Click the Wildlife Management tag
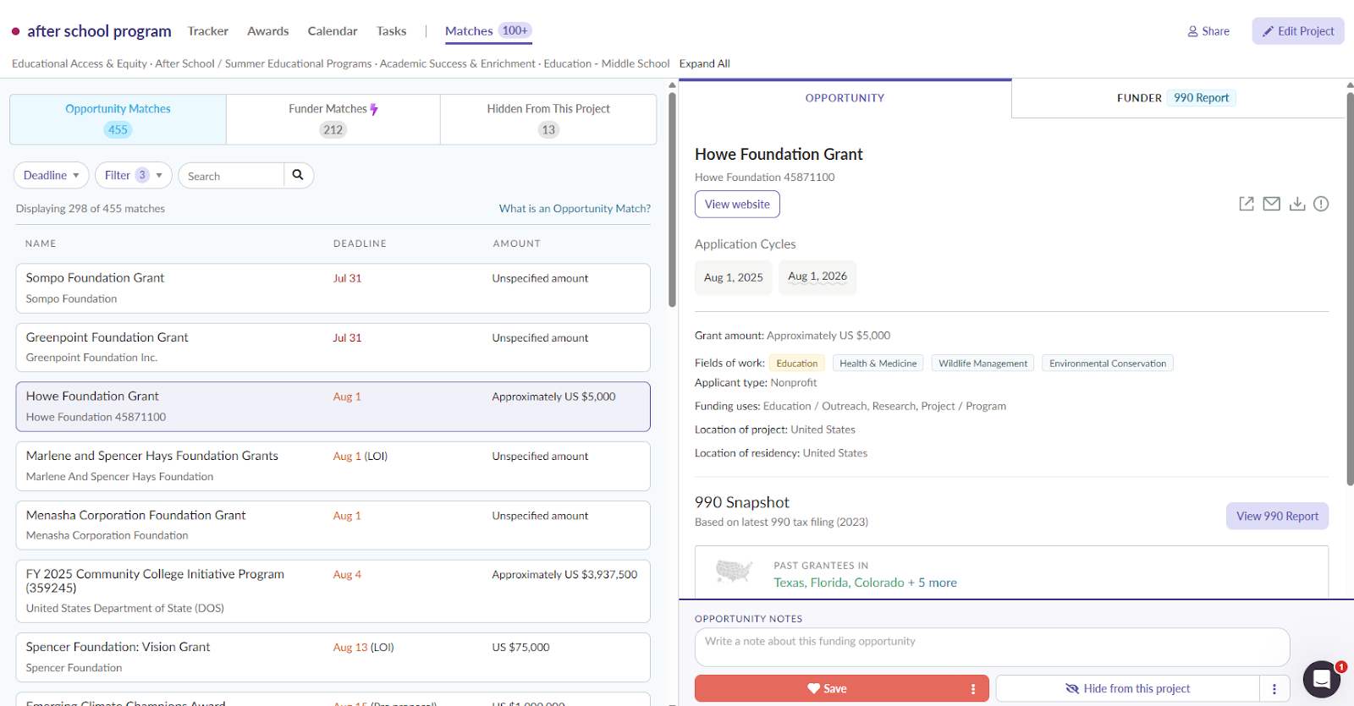The width and height of the screenshot is (1354, 706). click(x=982, y=364)
